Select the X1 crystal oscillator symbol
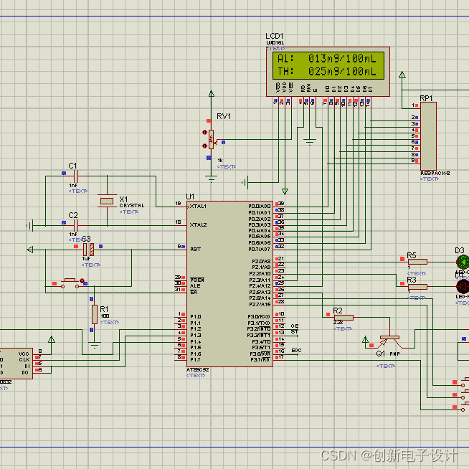Viewport: 469px width, 469px height. click(x=107, y=201)
